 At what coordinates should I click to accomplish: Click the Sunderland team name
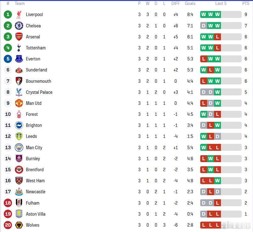tap(36, 70)
